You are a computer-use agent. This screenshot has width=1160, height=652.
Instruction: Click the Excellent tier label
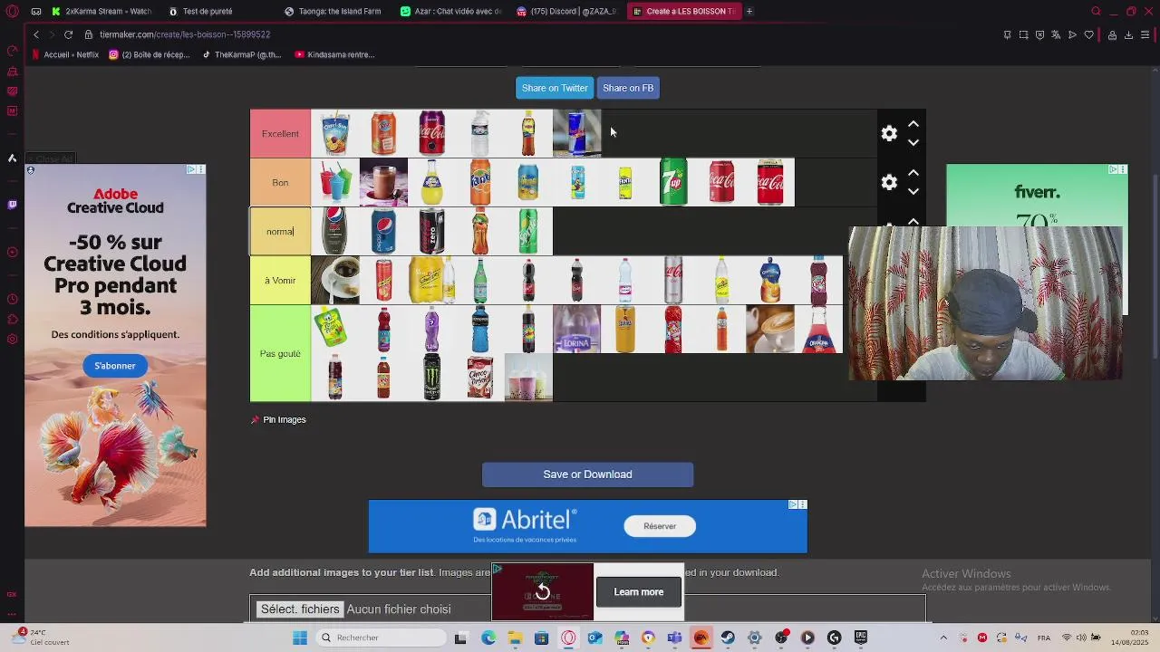280,133
